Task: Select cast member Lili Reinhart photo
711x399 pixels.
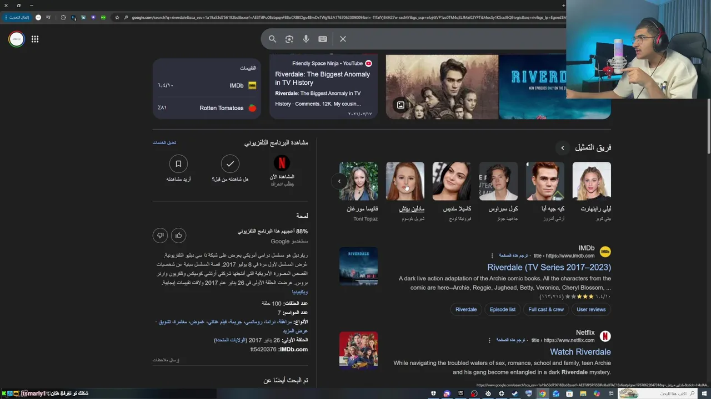Action: click(x=592, y=181)
